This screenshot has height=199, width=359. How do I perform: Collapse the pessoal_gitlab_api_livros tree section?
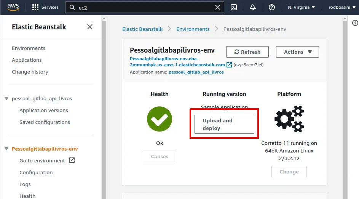coord(6,99)
